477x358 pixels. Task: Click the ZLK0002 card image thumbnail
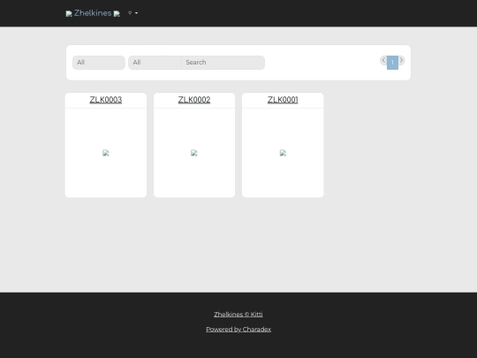coord(193,153)
